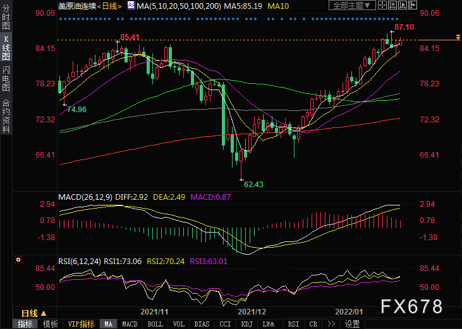
Task: Select the MACD indicator tab
Action: coord(130,324)
